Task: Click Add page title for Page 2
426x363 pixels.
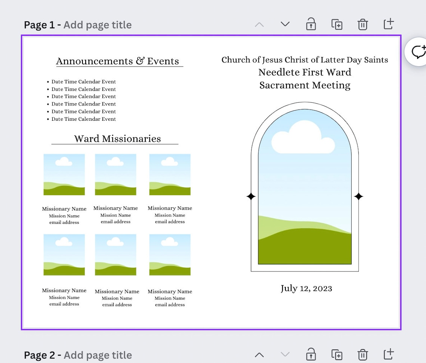Action: [98, 355]
